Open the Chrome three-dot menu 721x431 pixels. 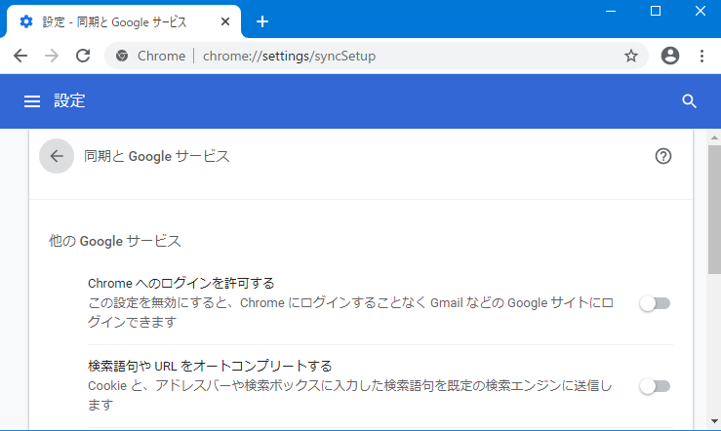pyautogui.click(x=701, y=56)
